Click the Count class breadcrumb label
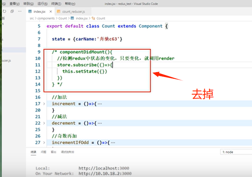252x177 pixels. (x=101, y=18)
